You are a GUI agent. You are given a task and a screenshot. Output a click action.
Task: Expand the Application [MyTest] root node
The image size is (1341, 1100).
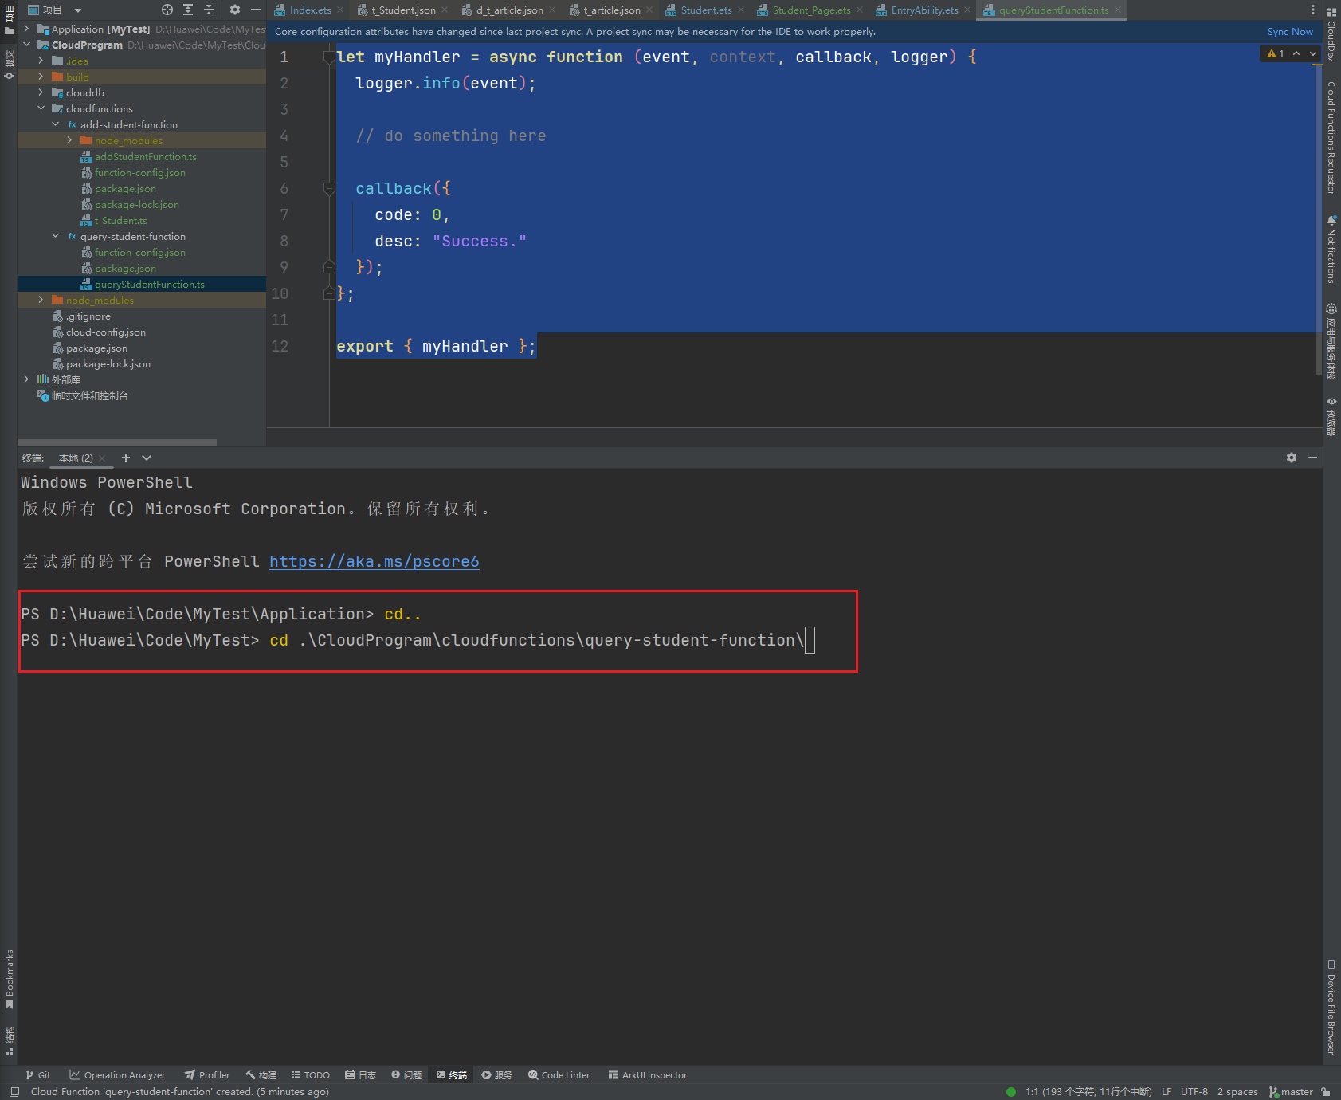click(x=26, y=29)
